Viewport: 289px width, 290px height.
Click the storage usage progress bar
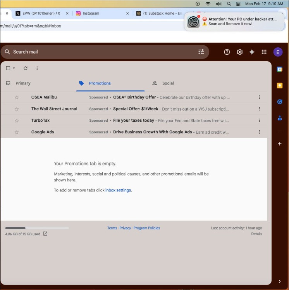click(37, 228)
